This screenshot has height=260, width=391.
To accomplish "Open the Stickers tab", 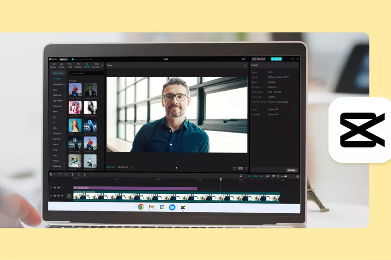I will click(x=78, y=65).
